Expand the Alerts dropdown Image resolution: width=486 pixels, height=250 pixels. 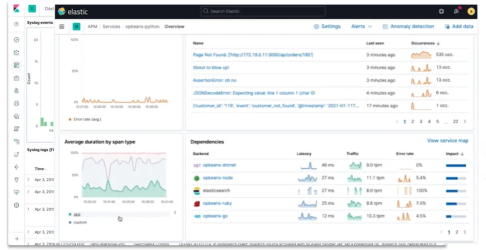pos(362,26)
